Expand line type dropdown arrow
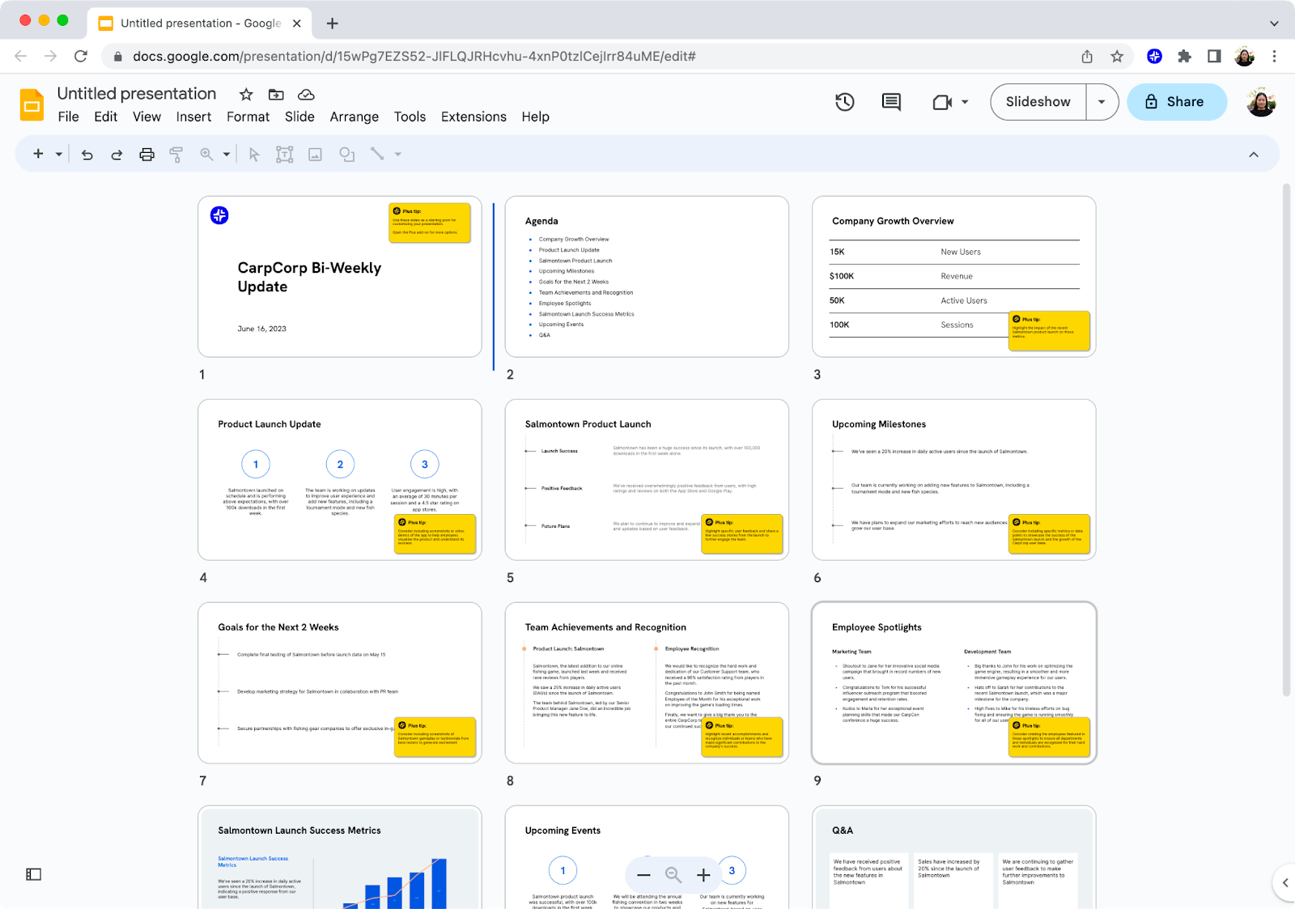The image size is (1295, 909). 398,154
